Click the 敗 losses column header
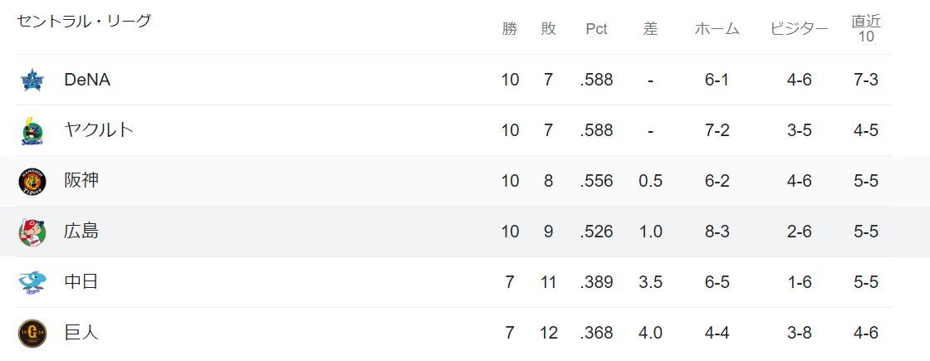Viewport: 930px width, 361px height. pos(548,29)
